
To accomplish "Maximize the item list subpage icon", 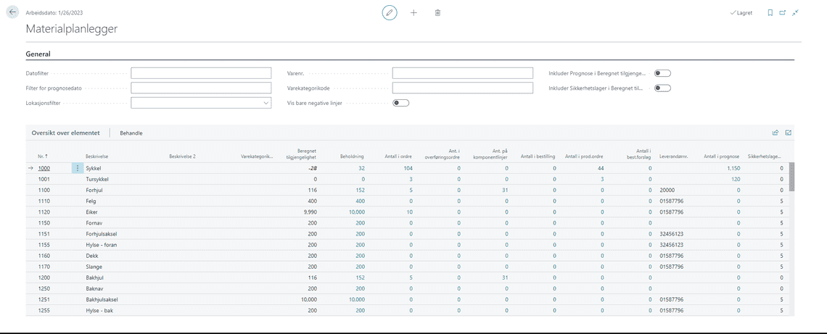I will click(789, 133).
